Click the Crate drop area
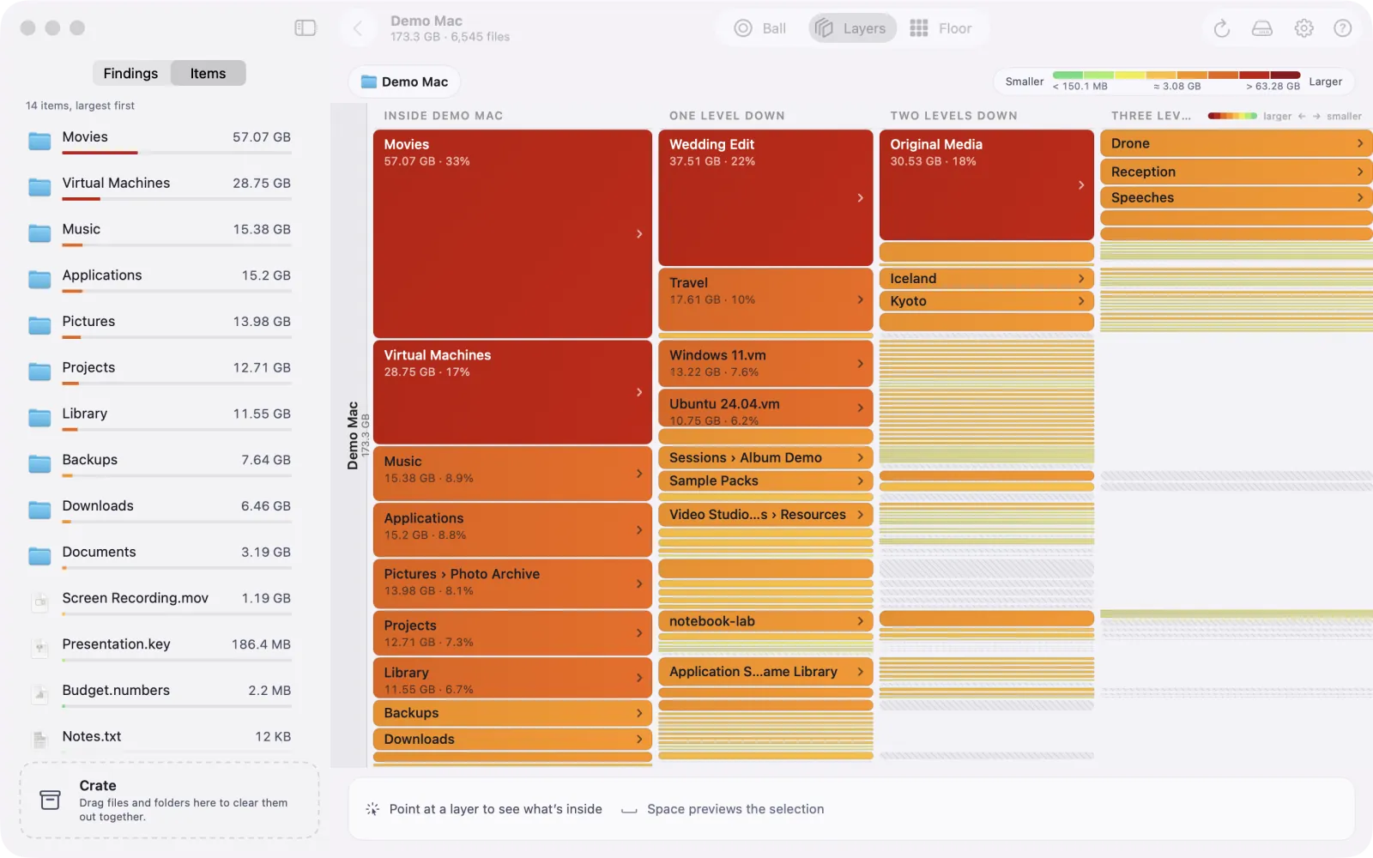The height and width of the screenshot is (858, 1373). pyautogui.click(x=170, y=801)
